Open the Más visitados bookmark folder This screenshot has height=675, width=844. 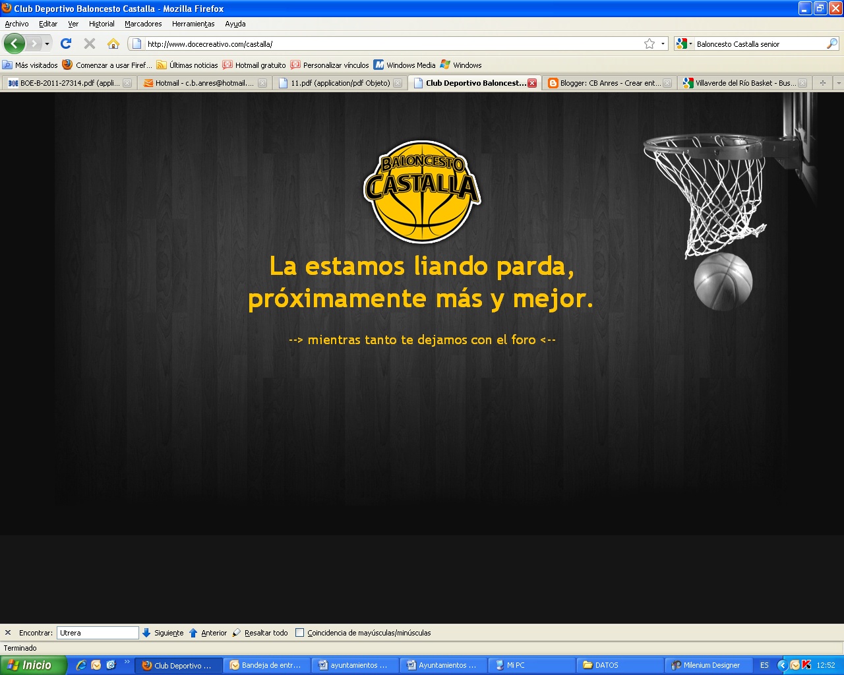pos(30,65)
